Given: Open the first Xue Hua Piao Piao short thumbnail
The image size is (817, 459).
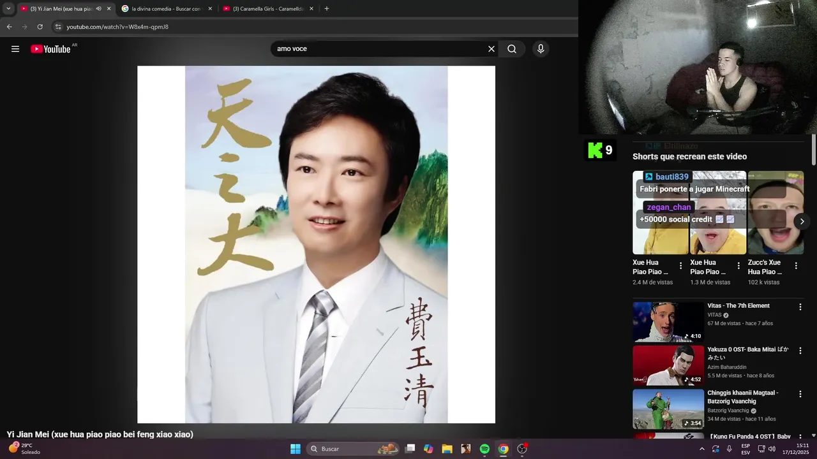Looking at the screenshot, I should pos(660,212).
